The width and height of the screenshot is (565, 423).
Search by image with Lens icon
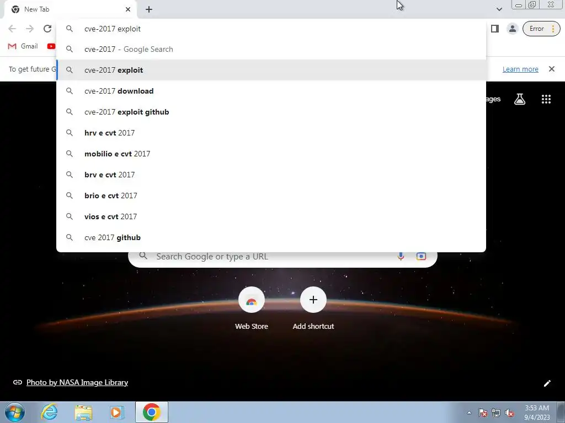tap(421, 256)
